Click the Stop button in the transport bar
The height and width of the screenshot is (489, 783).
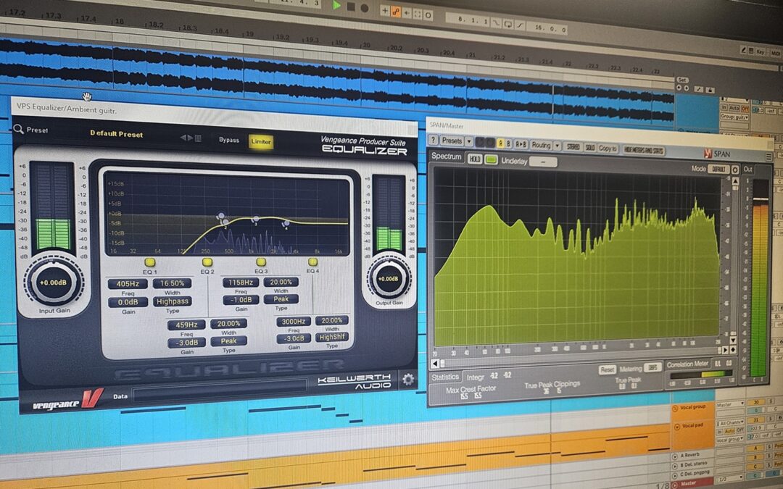coord(351,7)
